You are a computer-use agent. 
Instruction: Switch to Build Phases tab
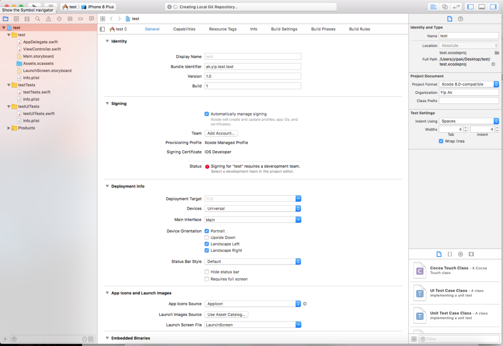(323, 29)
